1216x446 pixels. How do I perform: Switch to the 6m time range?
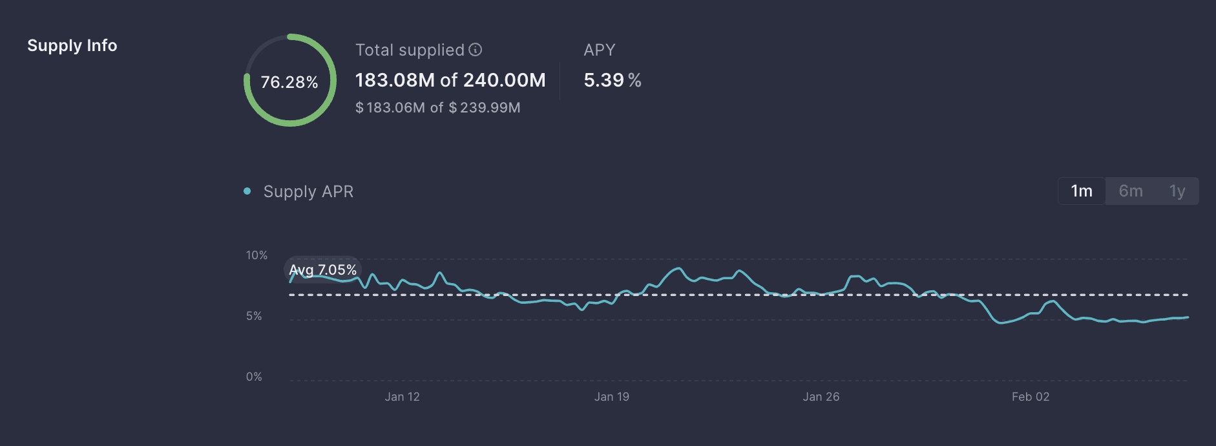tap(1130, 191)
